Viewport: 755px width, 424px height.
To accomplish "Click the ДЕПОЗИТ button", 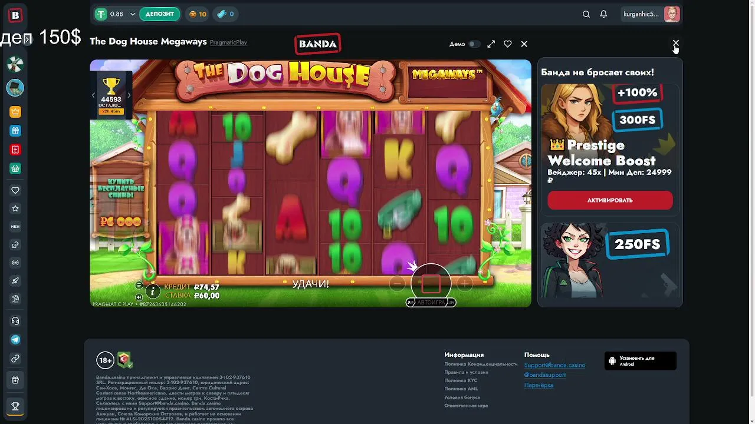I will pyautogui.click(x=160, y=14).
